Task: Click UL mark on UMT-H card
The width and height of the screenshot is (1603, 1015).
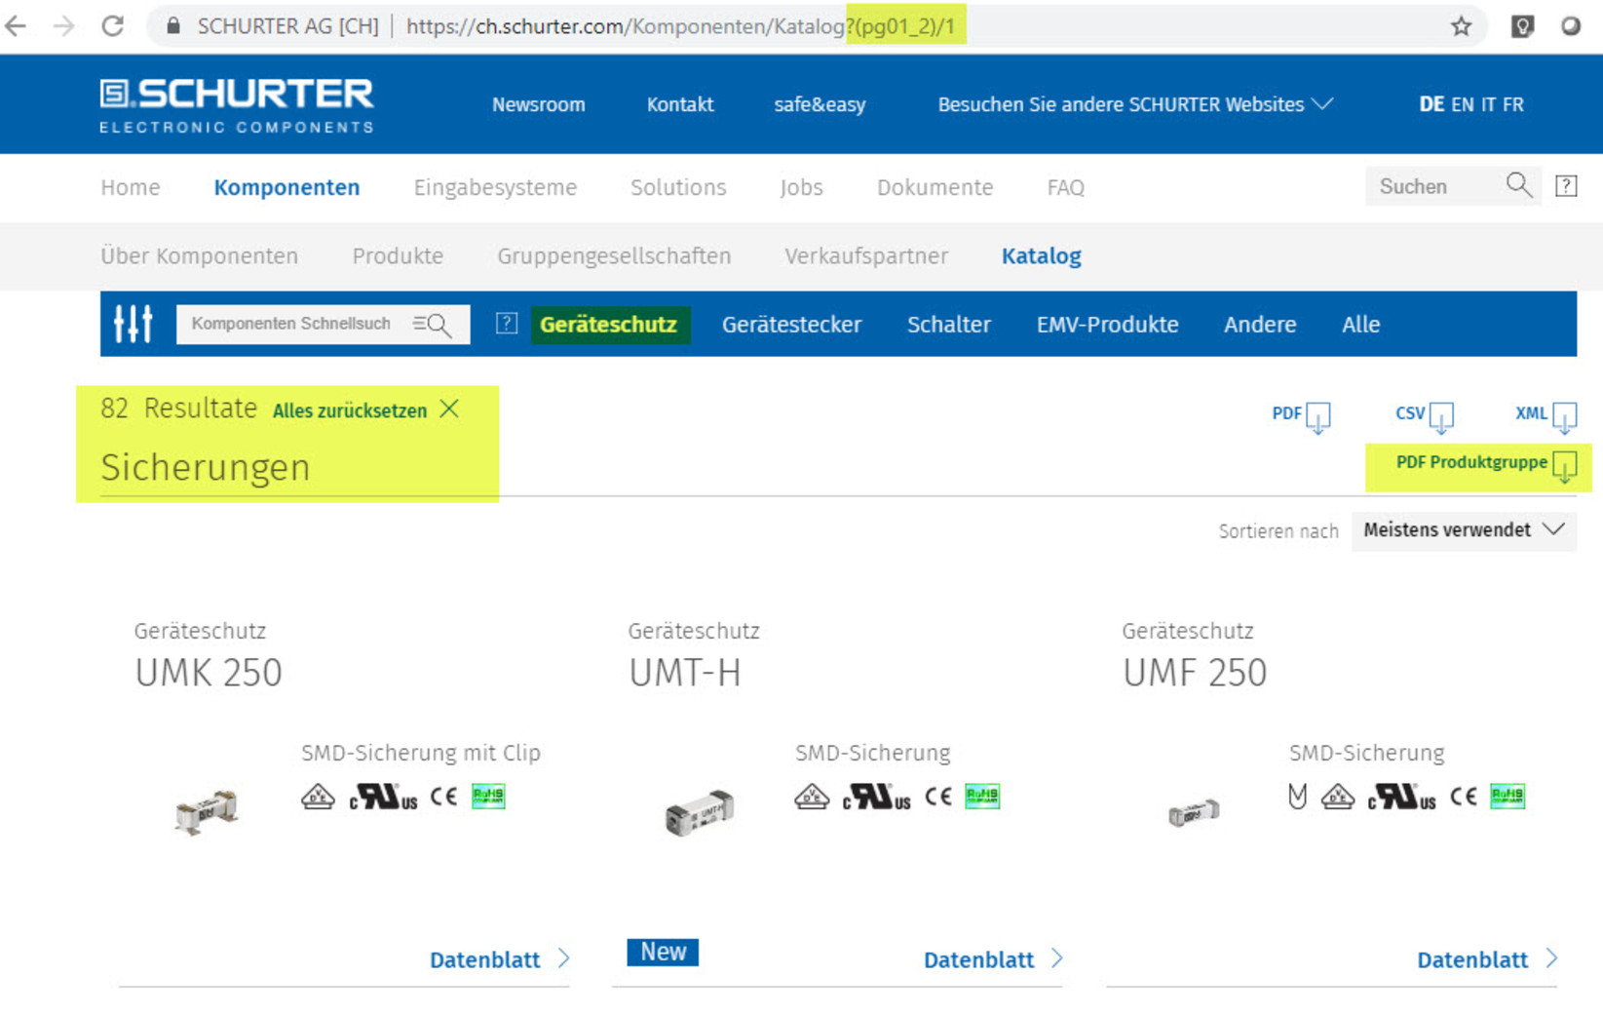Action: pos(876,797)
